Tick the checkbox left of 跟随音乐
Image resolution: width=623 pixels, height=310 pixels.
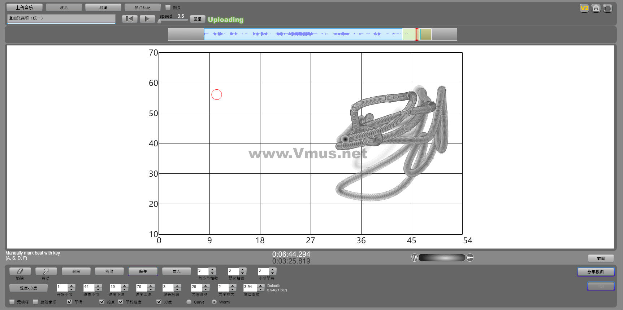(35, 302)
